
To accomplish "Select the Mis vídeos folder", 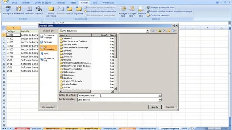I will click(66, 78).
